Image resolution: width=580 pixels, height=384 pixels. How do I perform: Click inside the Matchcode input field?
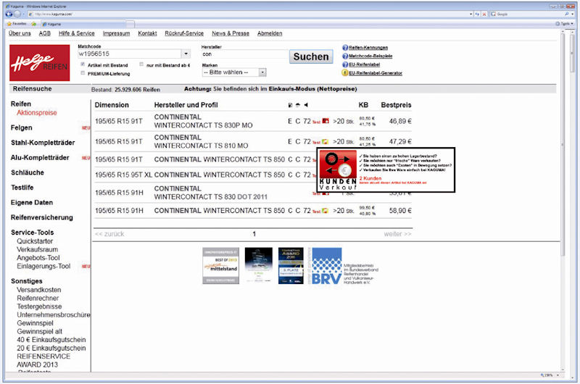coord(130,54)
